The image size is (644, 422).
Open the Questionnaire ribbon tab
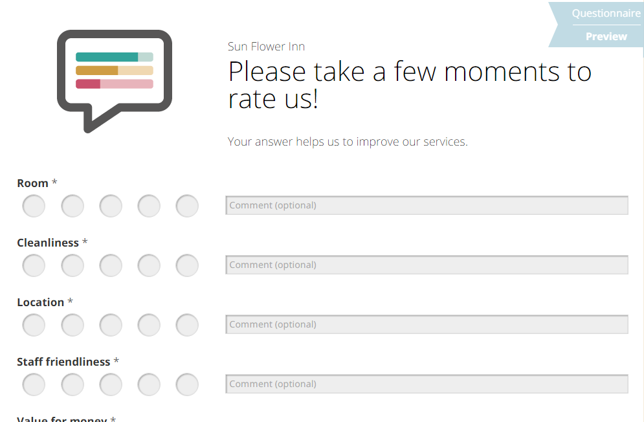tap(606, 14)
